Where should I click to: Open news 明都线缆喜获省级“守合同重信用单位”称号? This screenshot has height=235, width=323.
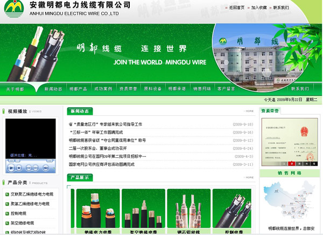(x=107, y=141)
